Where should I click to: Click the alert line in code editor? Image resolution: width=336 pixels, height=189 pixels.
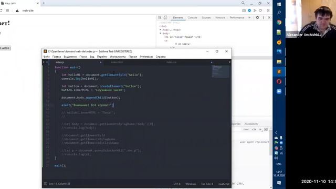point(88,105)
